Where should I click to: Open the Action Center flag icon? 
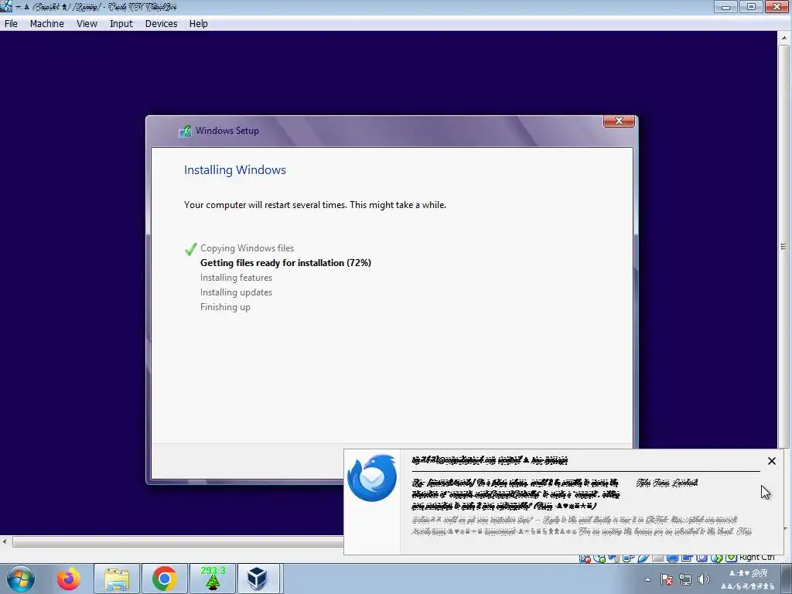[667, 579]
